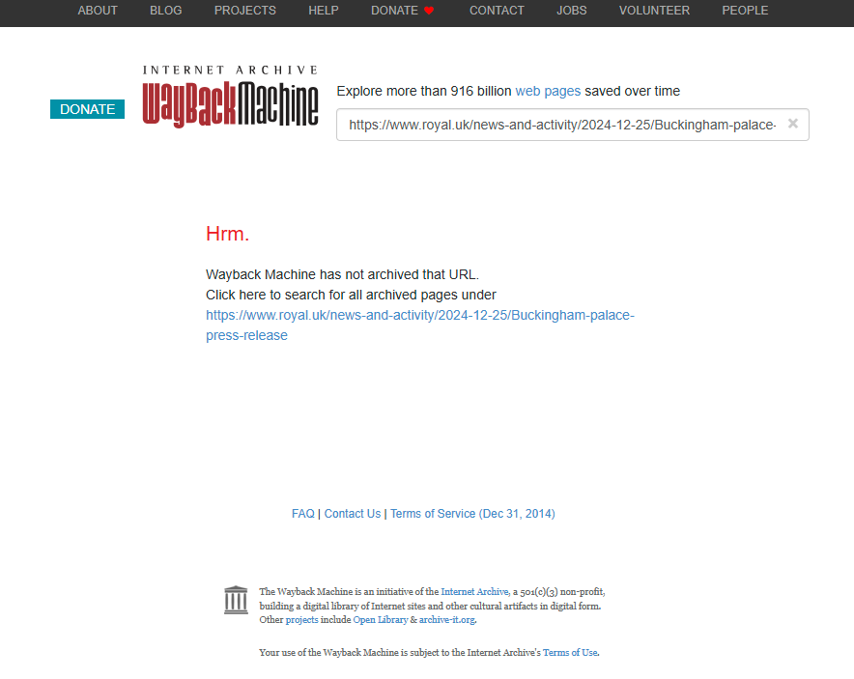Open the VOLUNTEER navigation link
Image resolution: width=854 pixels, height=679 pixels.
(x=654, y=11)
